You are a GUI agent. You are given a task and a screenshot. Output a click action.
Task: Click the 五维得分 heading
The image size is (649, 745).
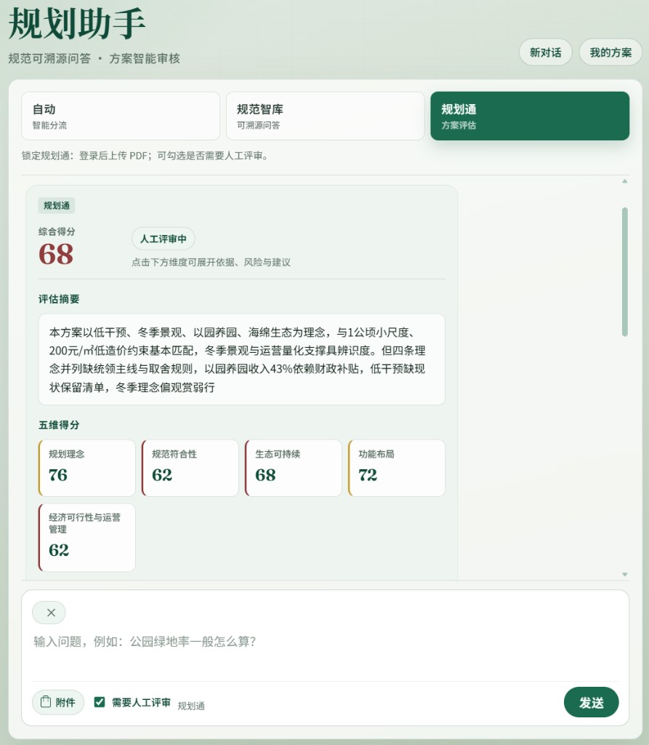pos(59,425)
